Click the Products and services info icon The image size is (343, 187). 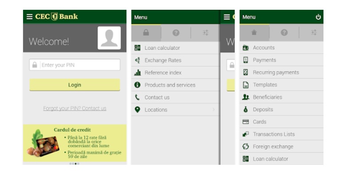(x=138, y=85)
